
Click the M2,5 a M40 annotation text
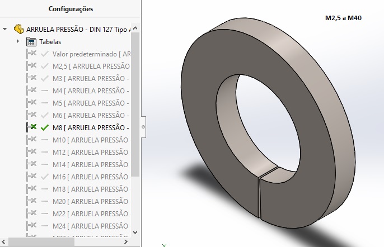pyautogui.click(x=343, y=18)
